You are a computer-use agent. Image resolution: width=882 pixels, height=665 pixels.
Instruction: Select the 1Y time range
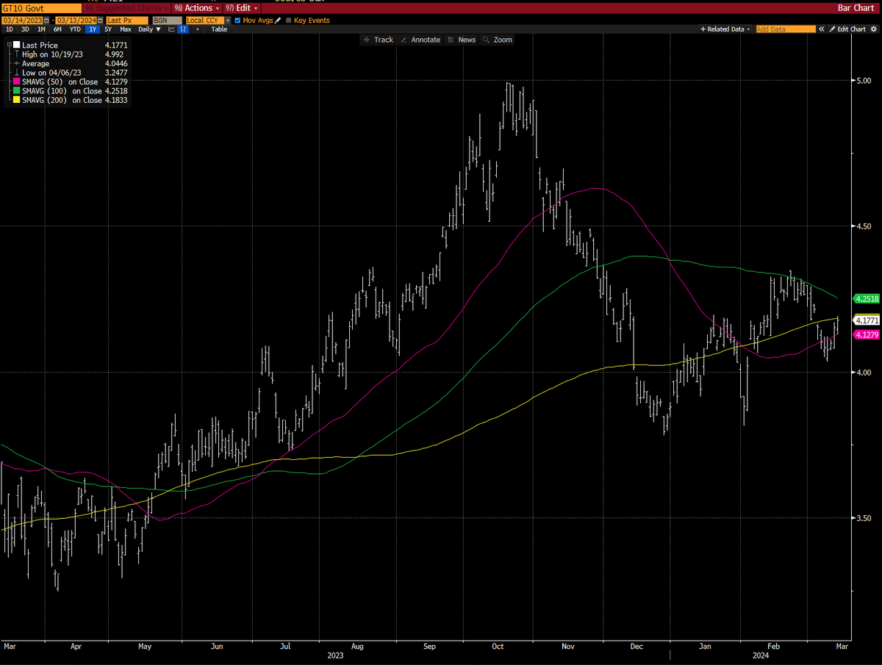(93, 29)
